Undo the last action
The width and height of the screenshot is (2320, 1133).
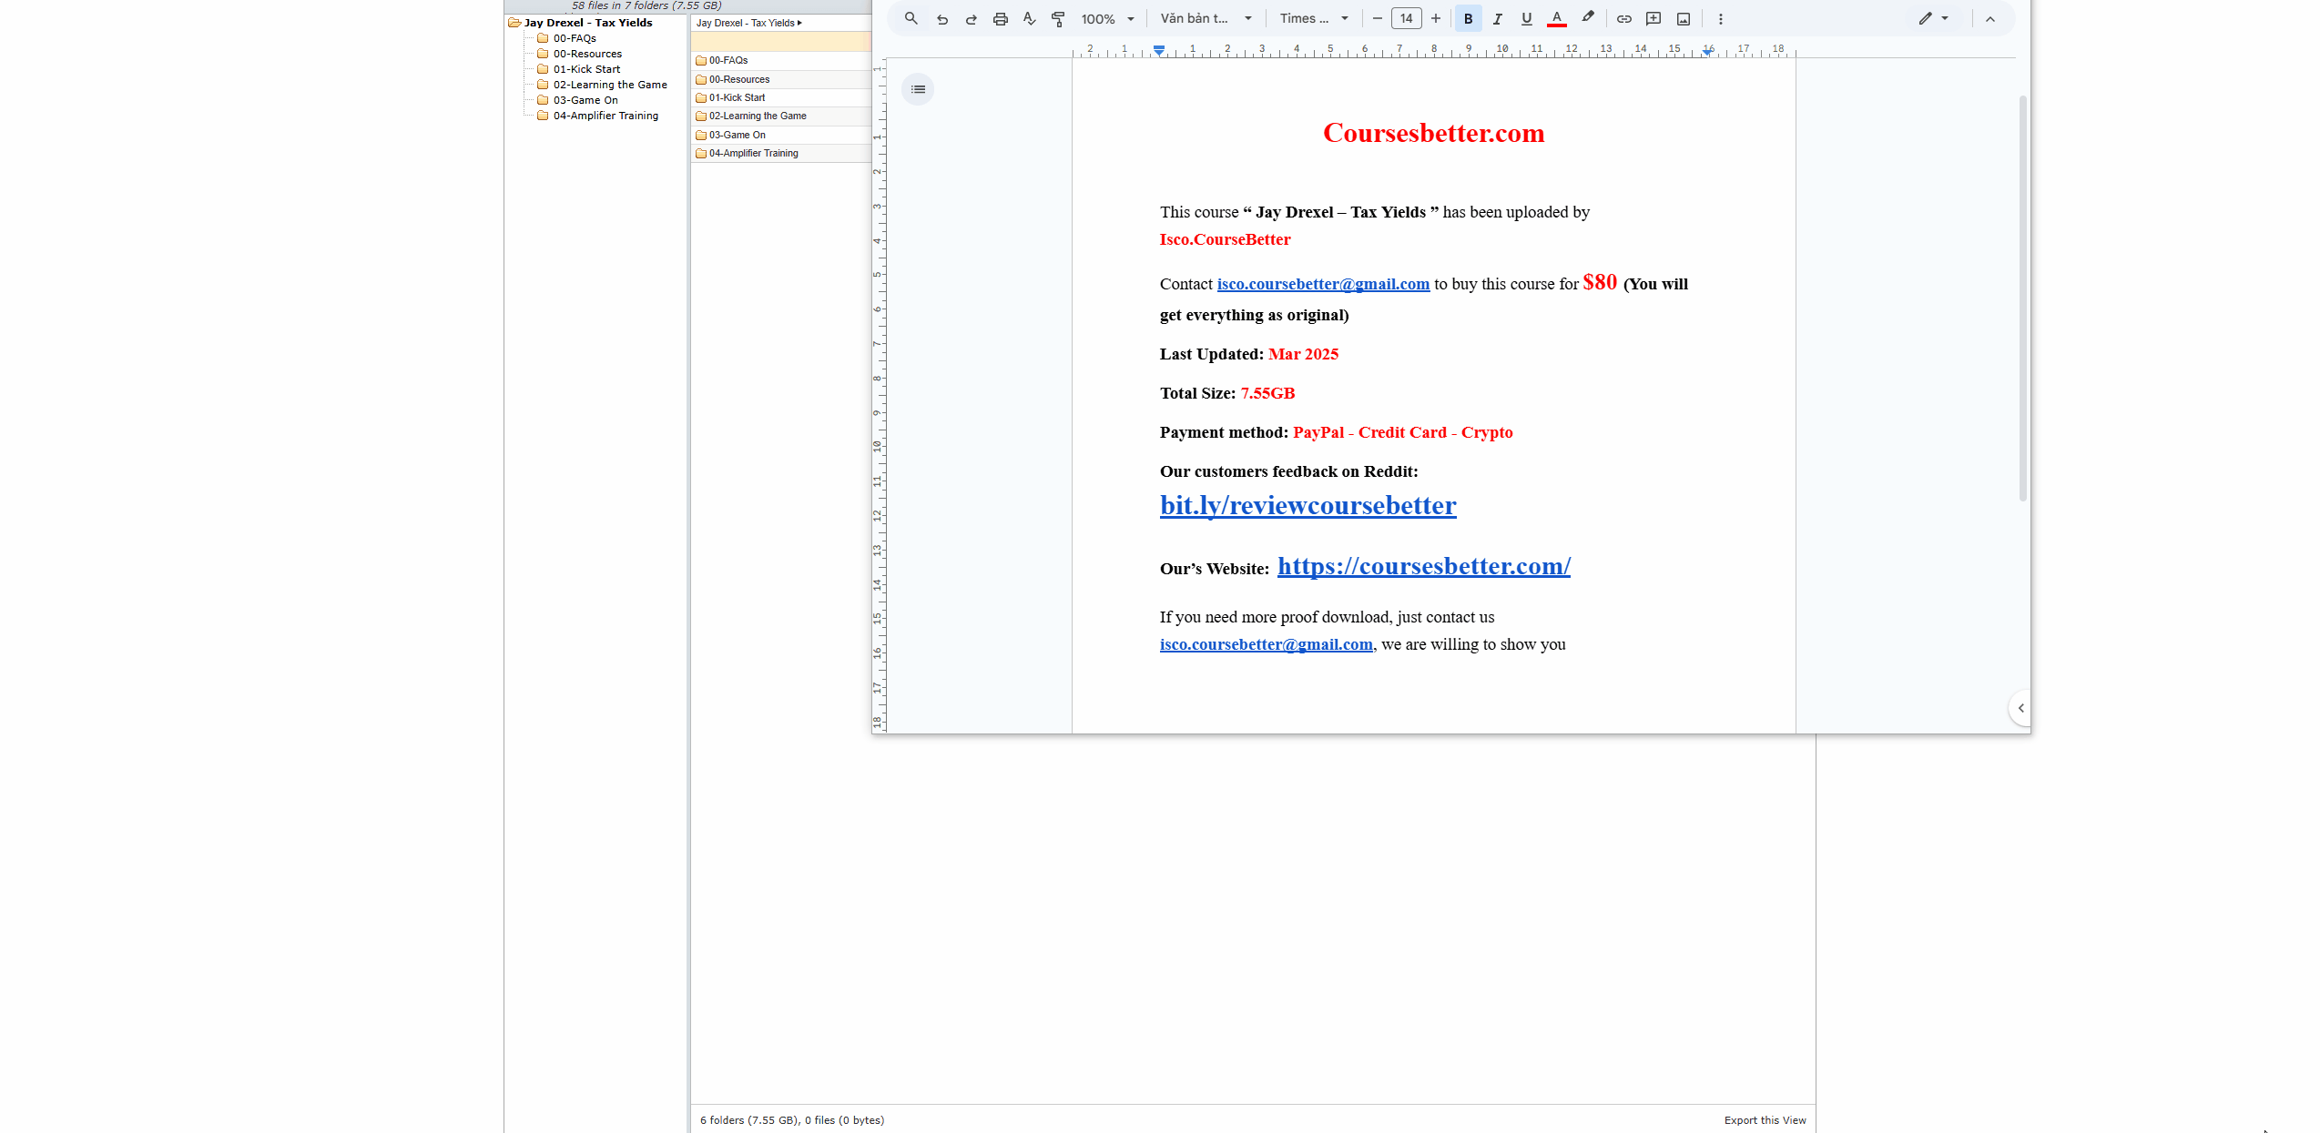(x=942, y=18)
